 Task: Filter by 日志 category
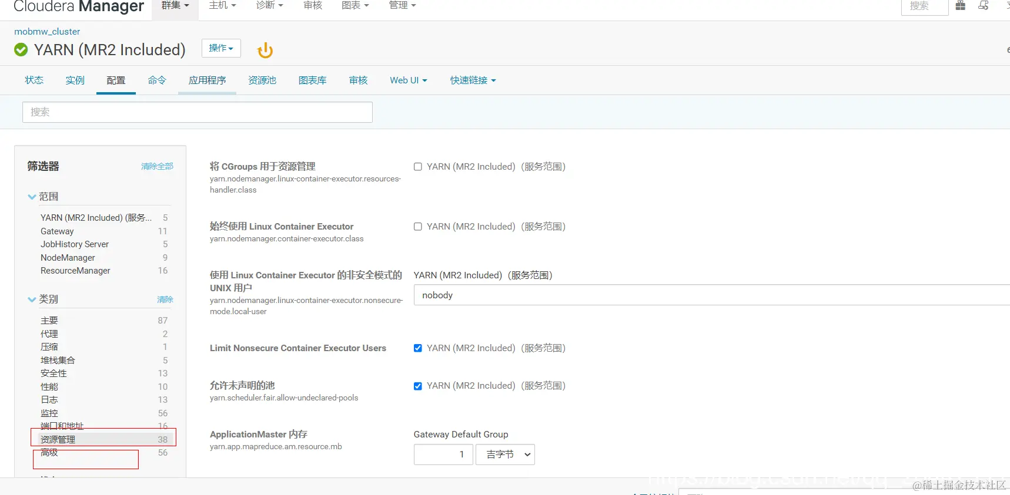click(103, 400)
